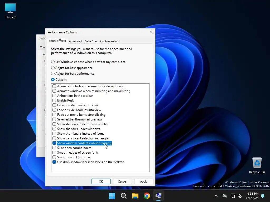Image resolution: width=270 pixels, height=202 pixels.
Task: Open the This PC desktop icon
Action: 10,11
